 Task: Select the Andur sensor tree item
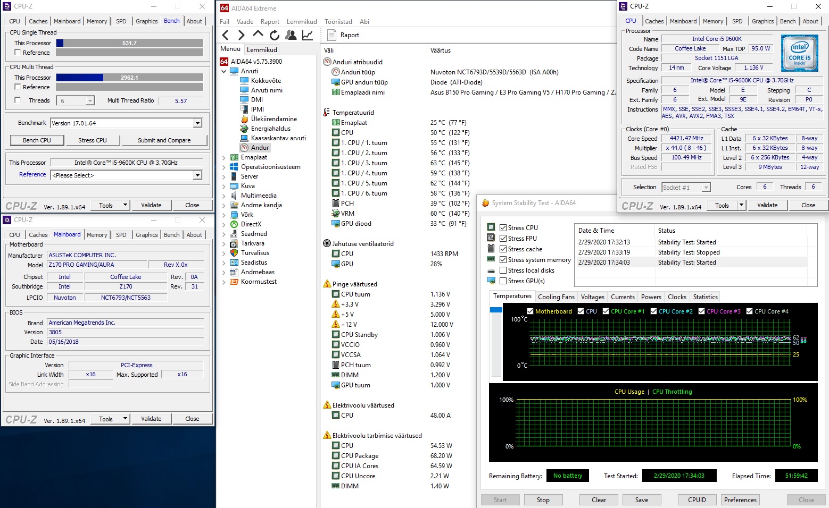(x=260, y=148)
